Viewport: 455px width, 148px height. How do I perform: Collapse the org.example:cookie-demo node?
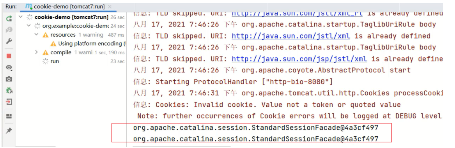click(x=28, y=26)
